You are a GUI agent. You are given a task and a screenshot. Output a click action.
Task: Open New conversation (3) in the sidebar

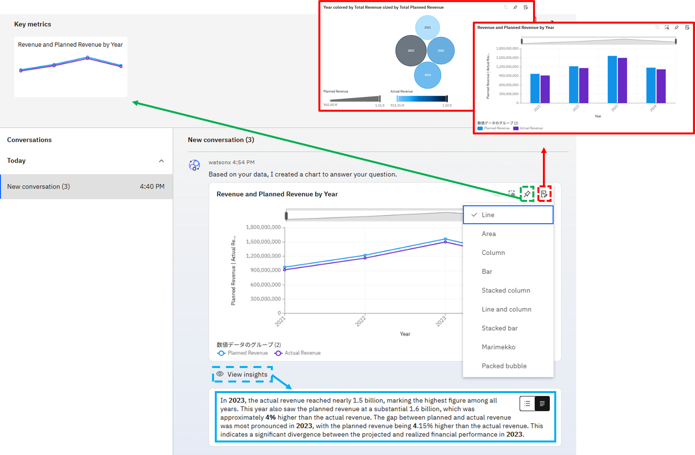[x=86, y=187]
